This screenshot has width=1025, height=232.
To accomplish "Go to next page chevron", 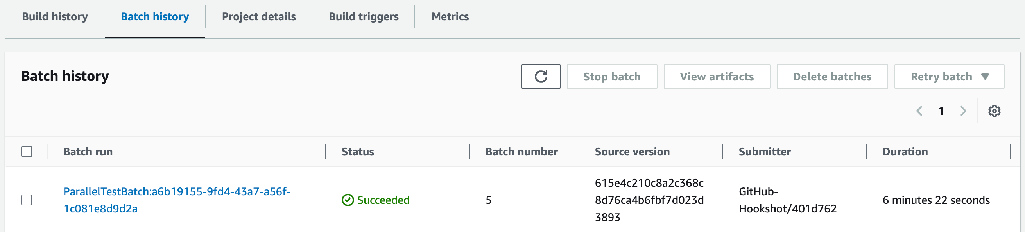I will (x=963, y=111).
